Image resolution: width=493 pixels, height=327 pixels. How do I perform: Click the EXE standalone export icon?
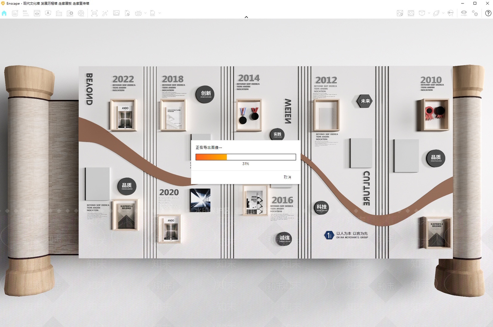click(153, 13)
